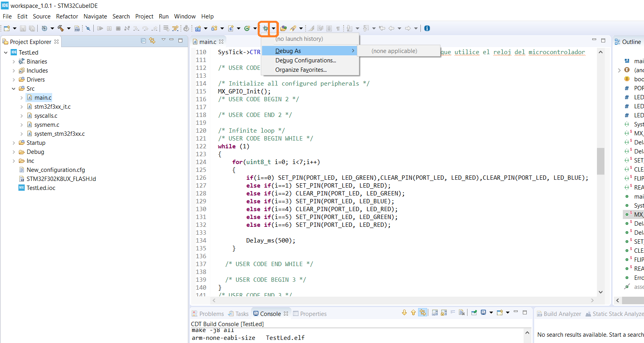Open the Static Stack Analyzer tab
Screen dimensions: 644x343
(x=615, y=314)
